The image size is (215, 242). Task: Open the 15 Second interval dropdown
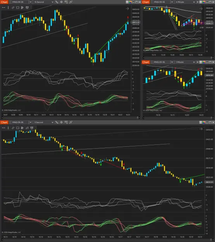(44, 2)
